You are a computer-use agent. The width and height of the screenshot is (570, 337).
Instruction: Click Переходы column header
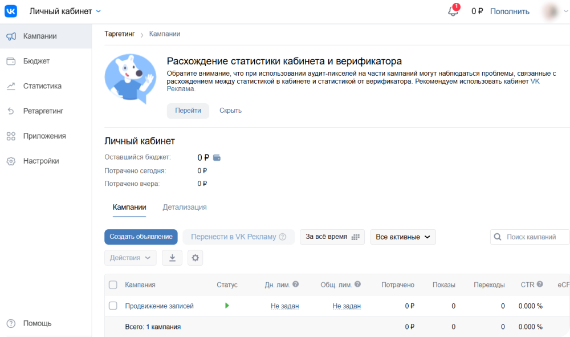point(489,285)
